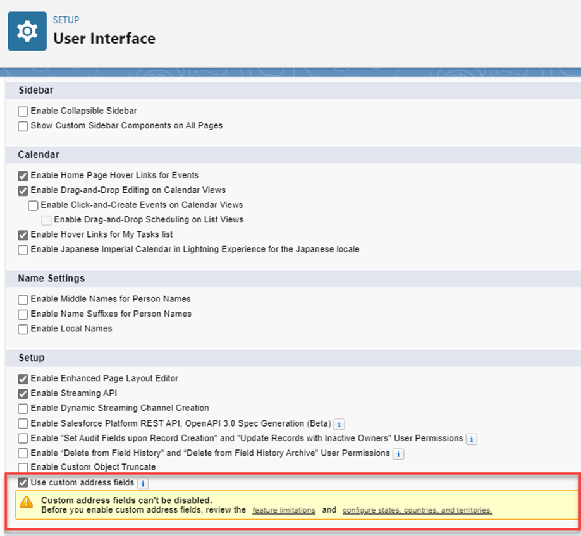Open info icon for Set Audit Fields option
The width and height of the screenshot is (581, 536).
(472, 439)
